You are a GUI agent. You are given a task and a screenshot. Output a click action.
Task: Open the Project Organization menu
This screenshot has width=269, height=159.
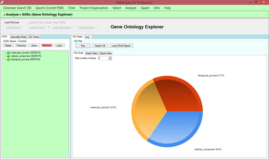click(x=94, y=8)
